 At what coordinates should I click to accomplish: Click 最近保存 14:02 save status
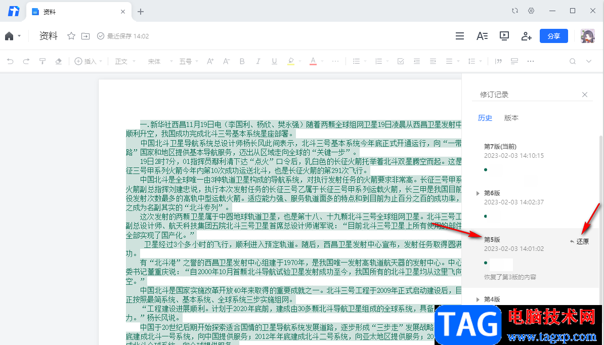(123, 36)
